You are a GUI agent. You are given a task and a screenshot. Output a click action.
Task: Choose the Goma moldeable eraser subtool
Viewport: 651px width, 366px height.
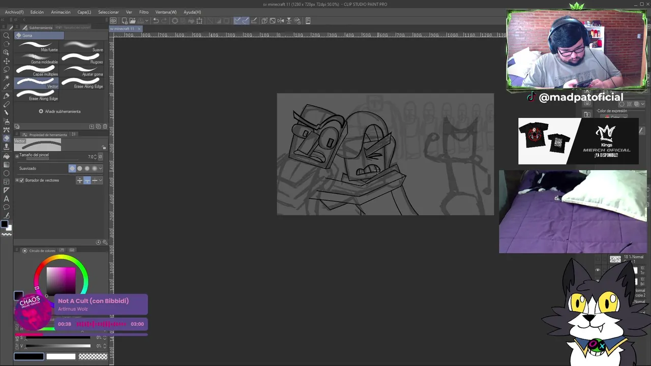coord(37,59)
